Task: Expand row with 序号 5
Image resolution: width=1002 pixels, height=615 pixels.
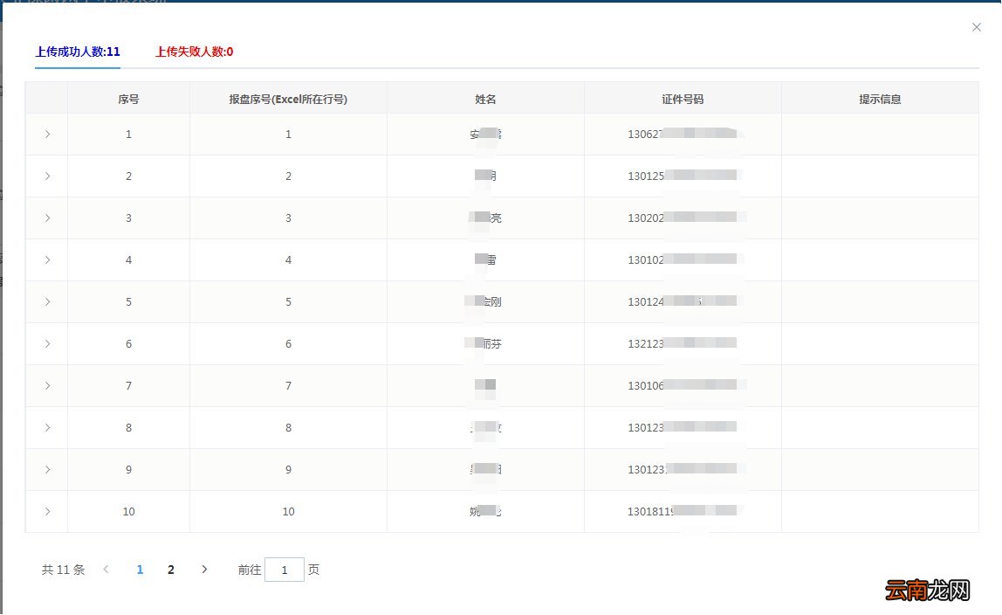Action: tap(47, 301)
